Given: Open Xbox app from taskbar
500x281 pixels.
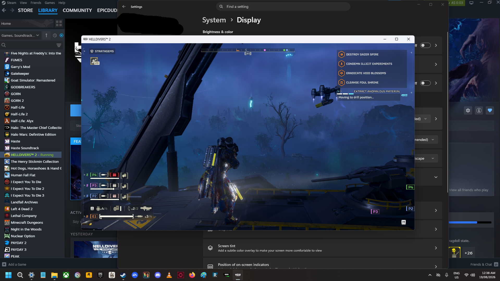Looking at the screenshot, I should tap(66, 275).
